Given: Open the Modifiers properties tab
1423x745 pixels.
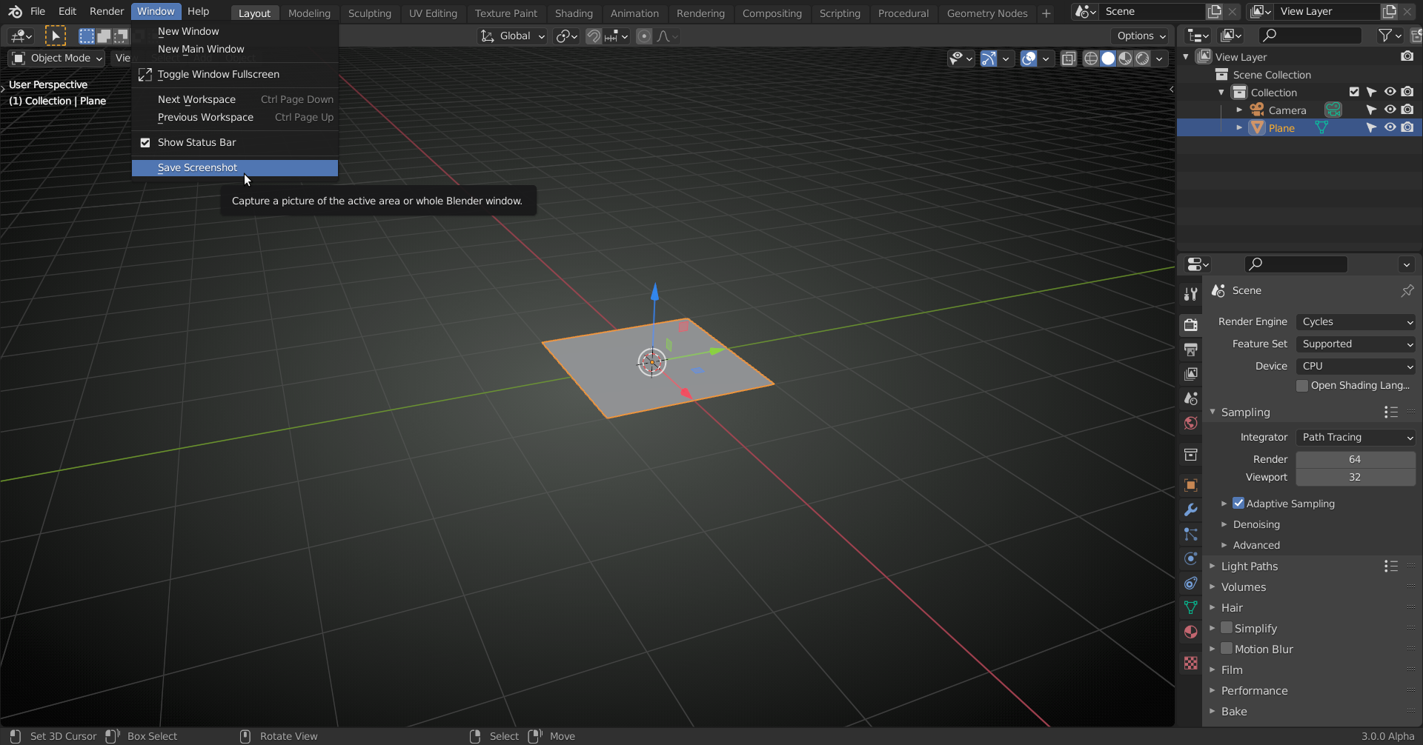Looking at the screenshot, I should pos(1191,510).
